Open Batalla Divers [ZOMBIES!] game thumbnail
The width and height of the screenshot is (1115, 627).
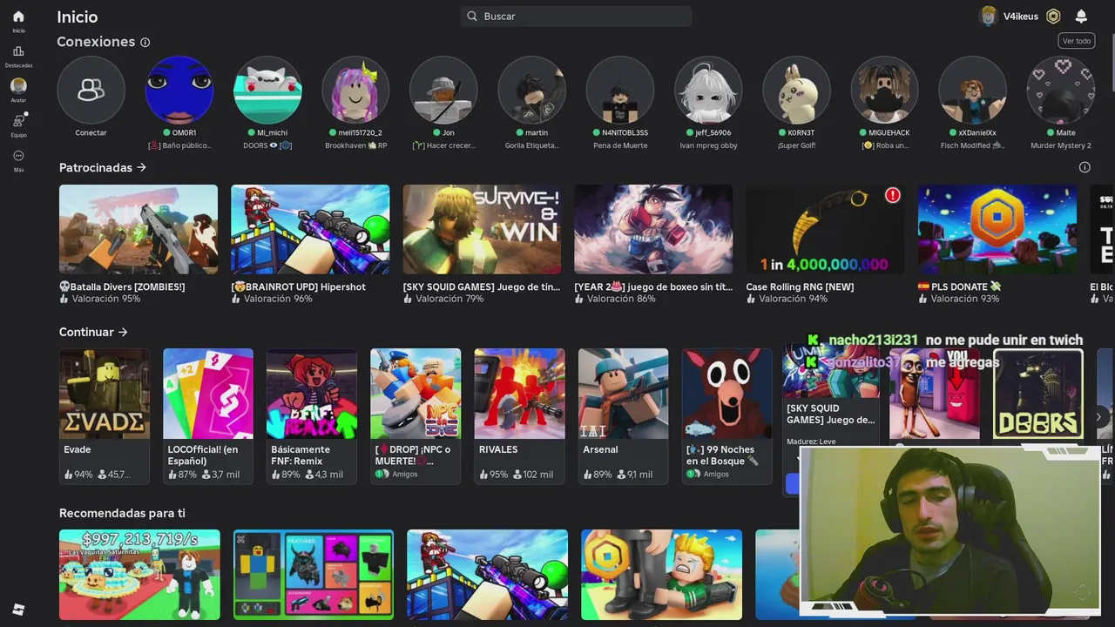tap(139, 229)
